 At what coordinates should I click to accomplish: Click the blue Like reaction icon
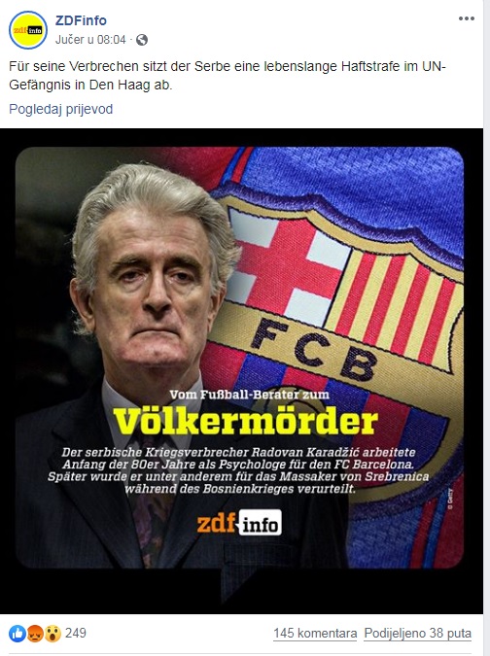17,634
